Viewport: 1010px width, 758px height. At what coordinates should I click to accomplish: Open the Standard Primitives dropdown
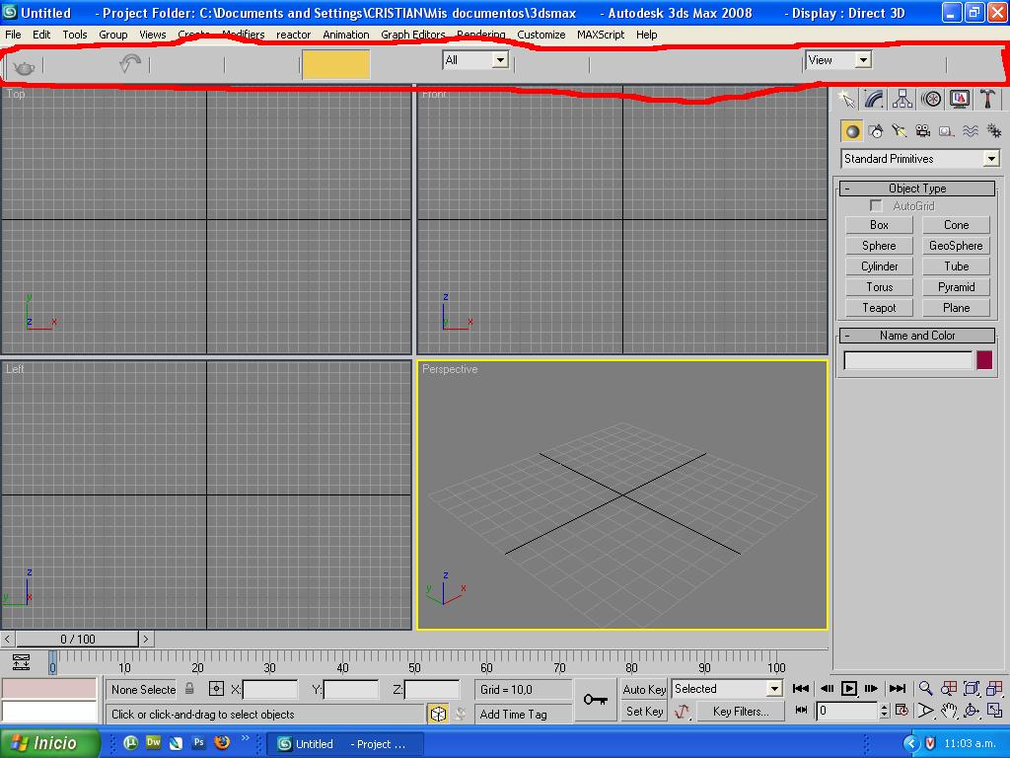[x=920, y=159]
